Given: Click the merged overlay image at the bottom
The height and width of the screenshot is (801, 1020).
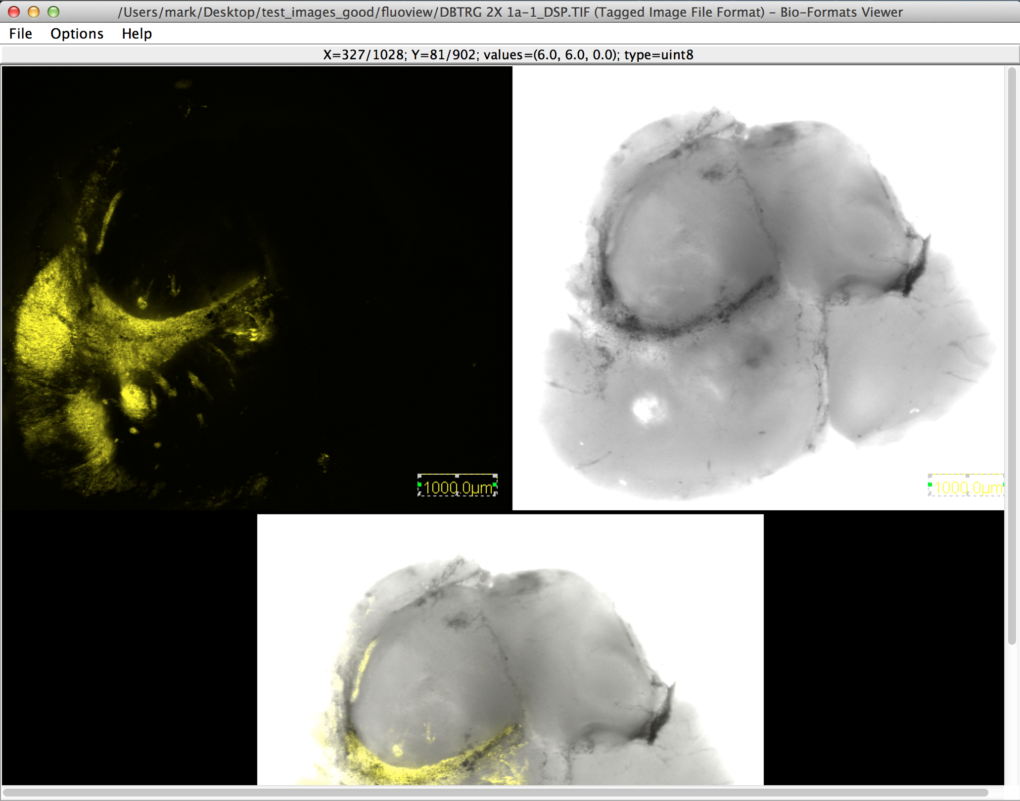Looking at the screenshot, I should 510,667.
